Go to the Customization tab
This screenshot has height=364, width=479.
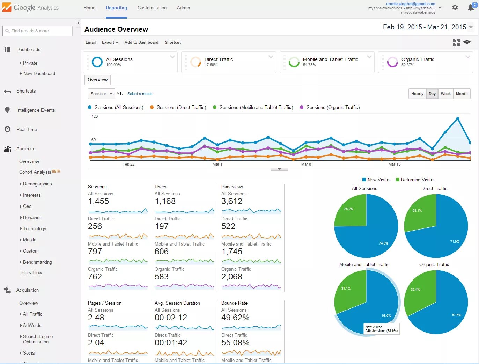(x=152, y=8)
